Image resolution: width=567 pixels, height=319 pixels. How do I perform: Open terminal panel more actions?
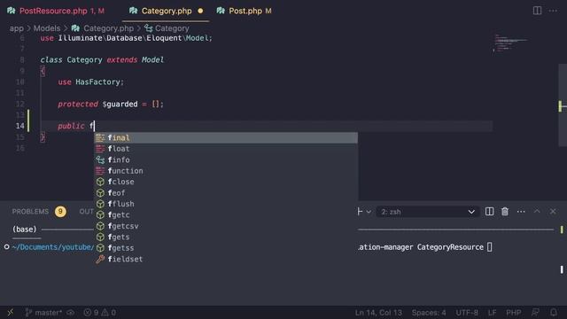[521, 212]
